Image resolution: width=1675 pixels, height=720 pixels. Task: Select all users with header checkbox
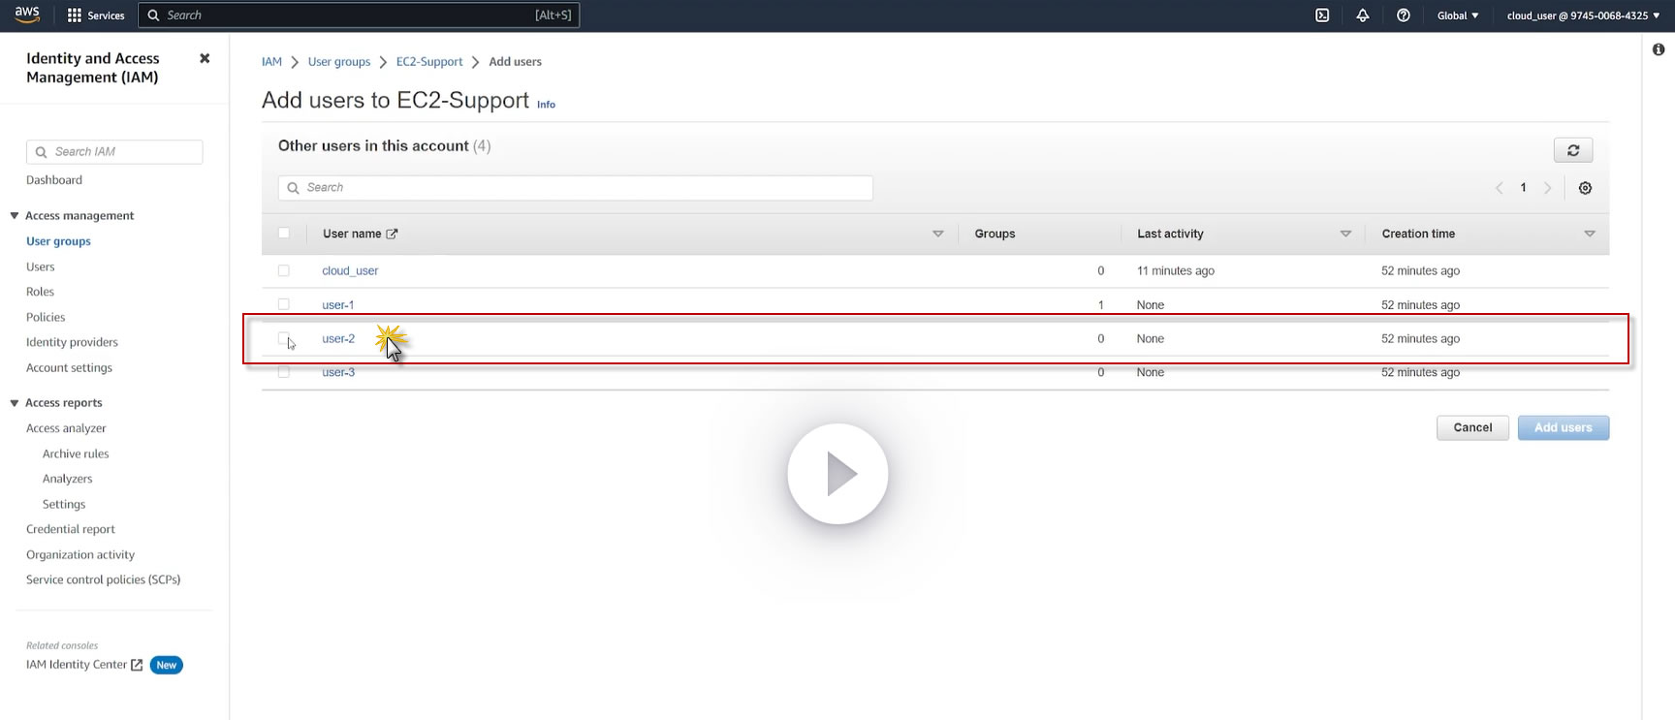tap(284, 234)
